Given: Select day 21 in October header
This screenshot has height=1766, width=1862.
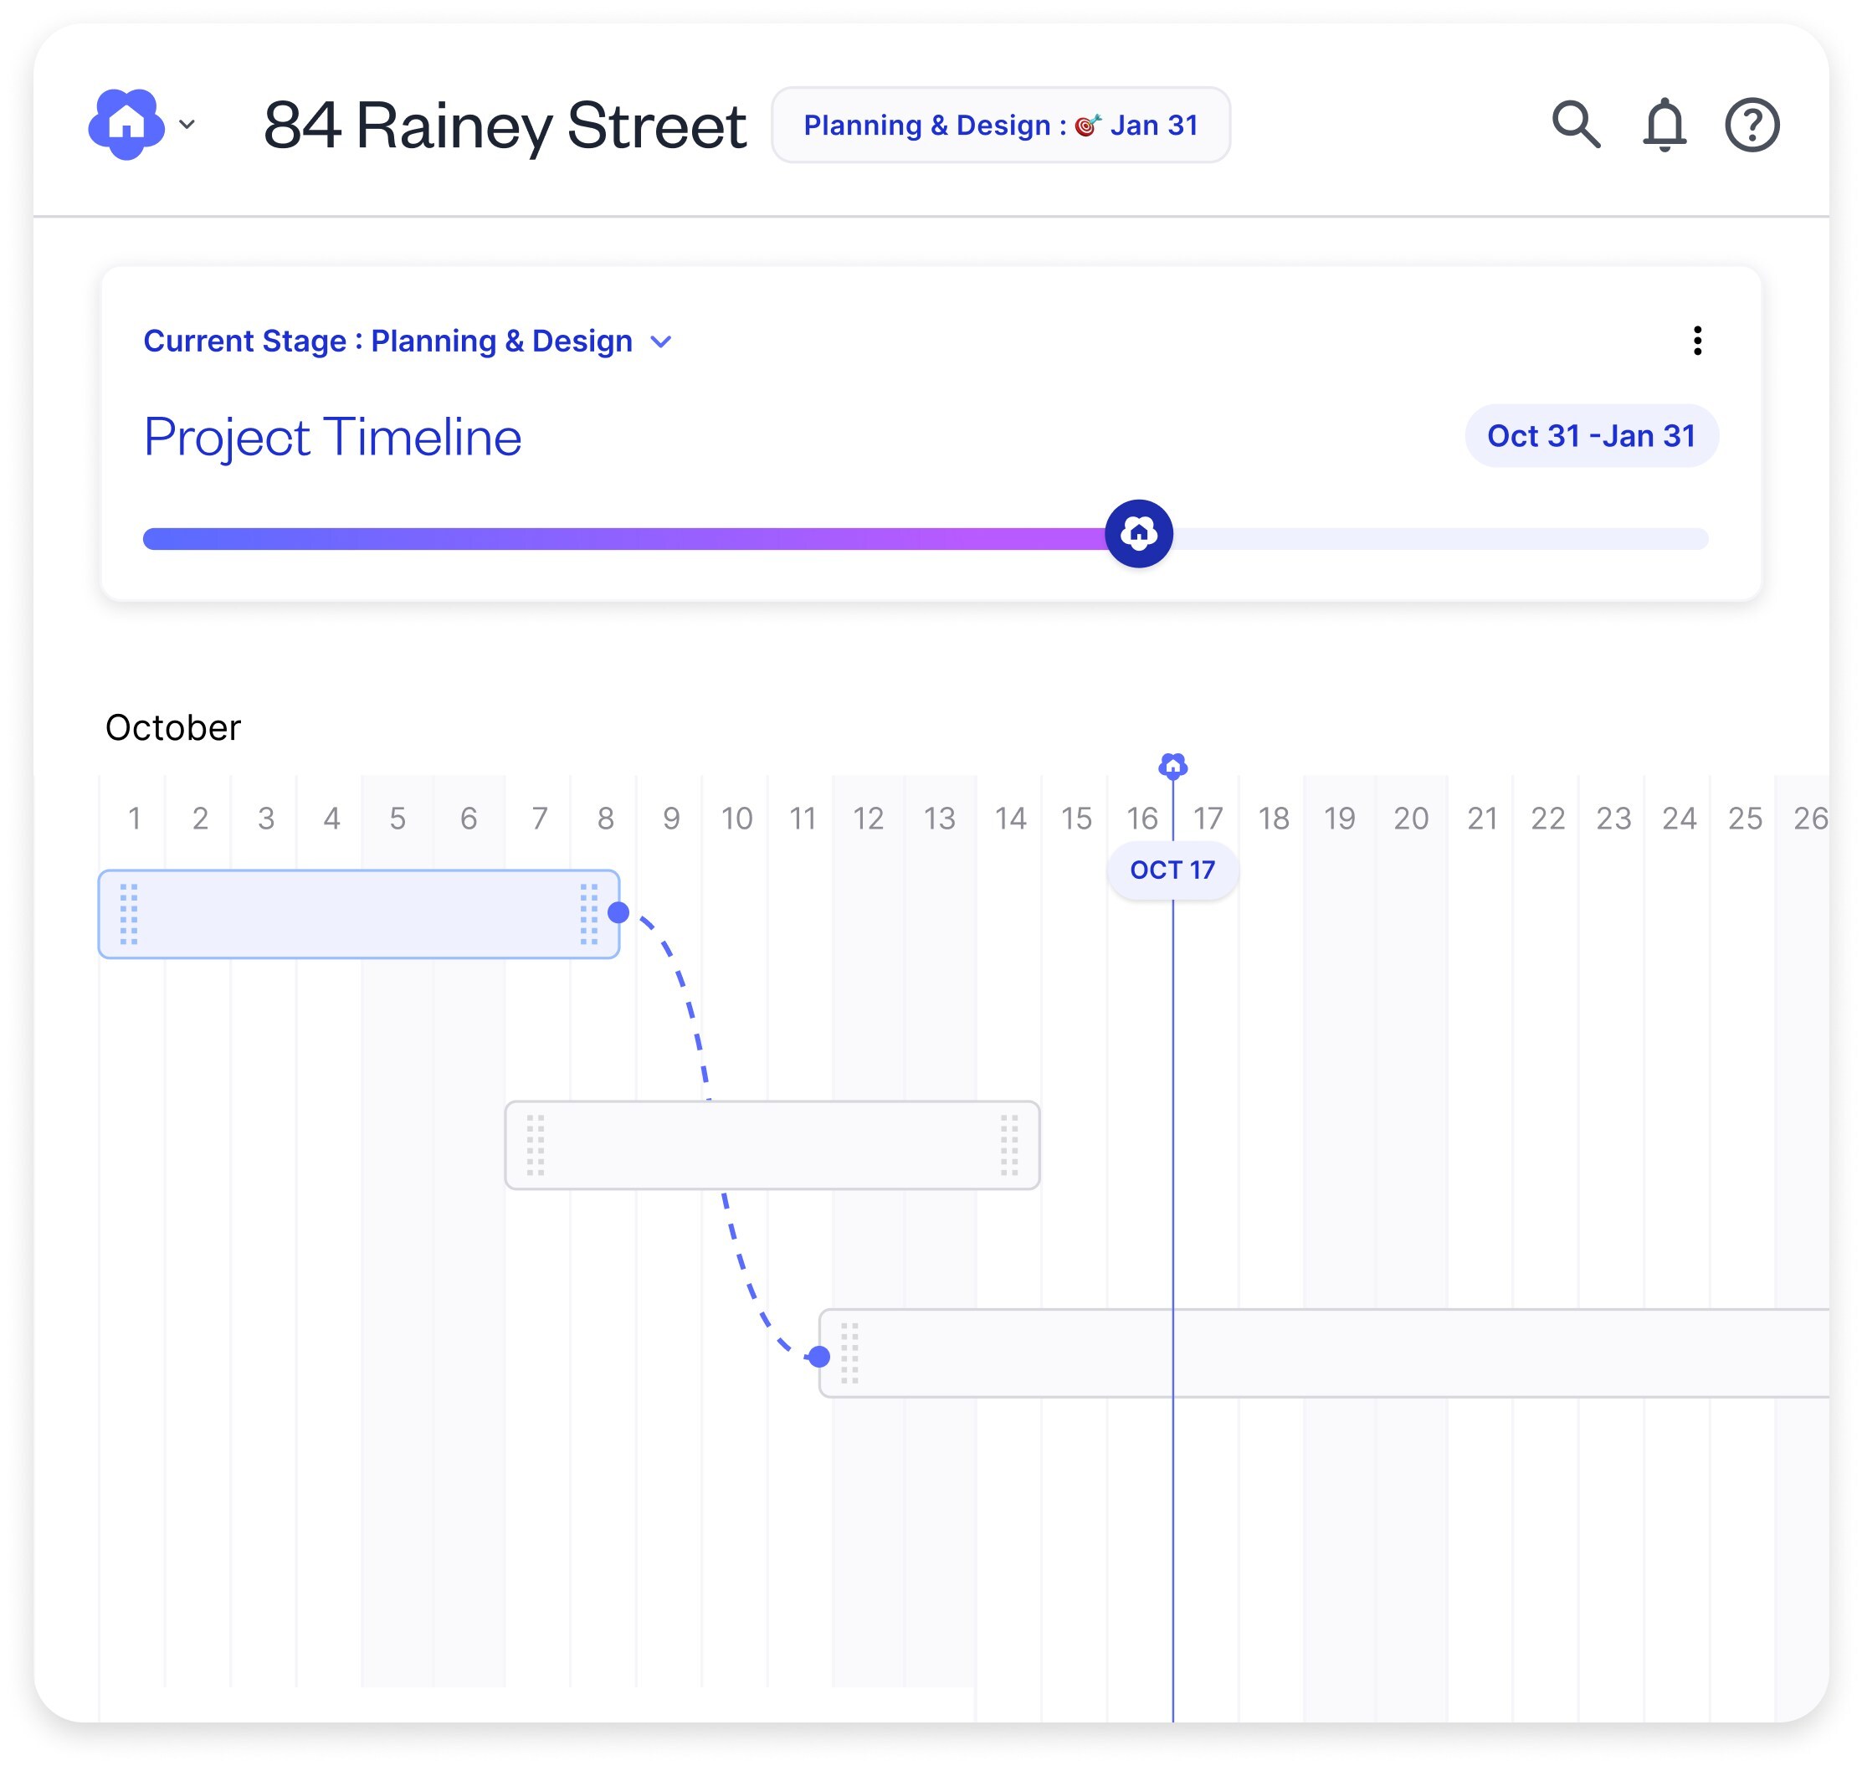Looking at the screenshot, I should [x=1482, y=818].
